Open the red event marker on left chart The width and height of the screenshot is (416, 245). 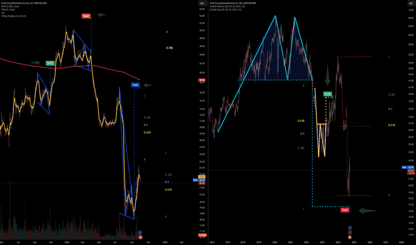[140, 237]
